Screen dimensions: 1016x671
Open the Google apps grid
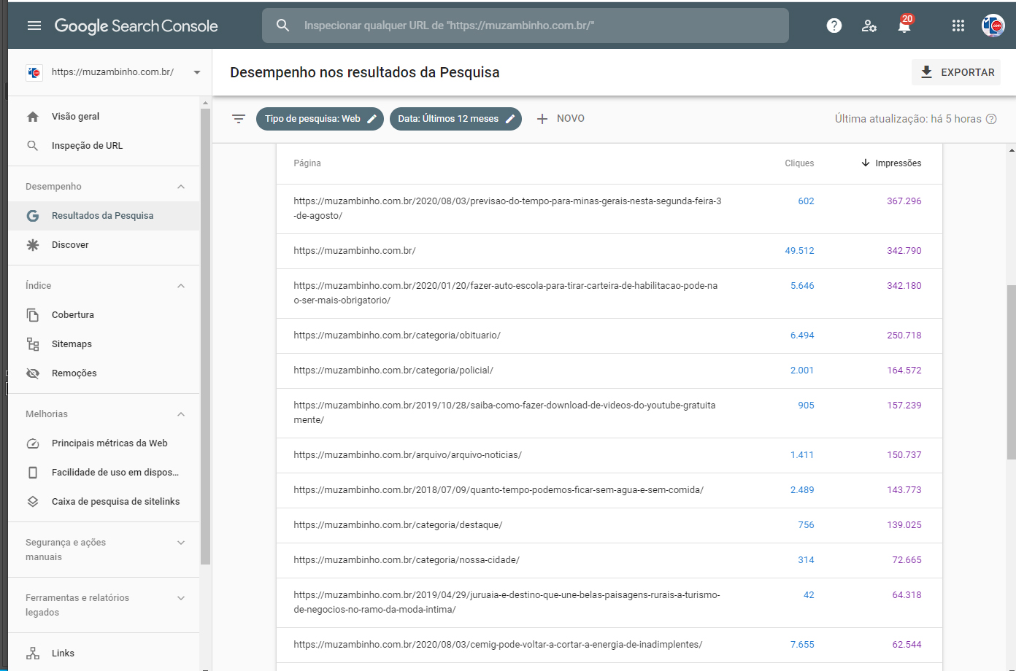pyautogui.click(x=958, y=26)
